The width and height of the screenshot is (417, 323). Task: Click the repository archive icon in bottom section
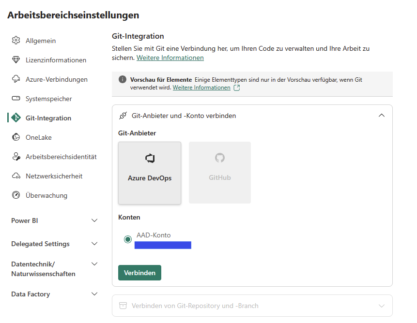coord(123,306)
